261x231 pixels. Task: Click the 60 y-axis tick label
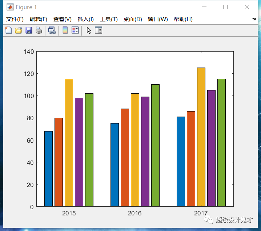coord(30,141)
